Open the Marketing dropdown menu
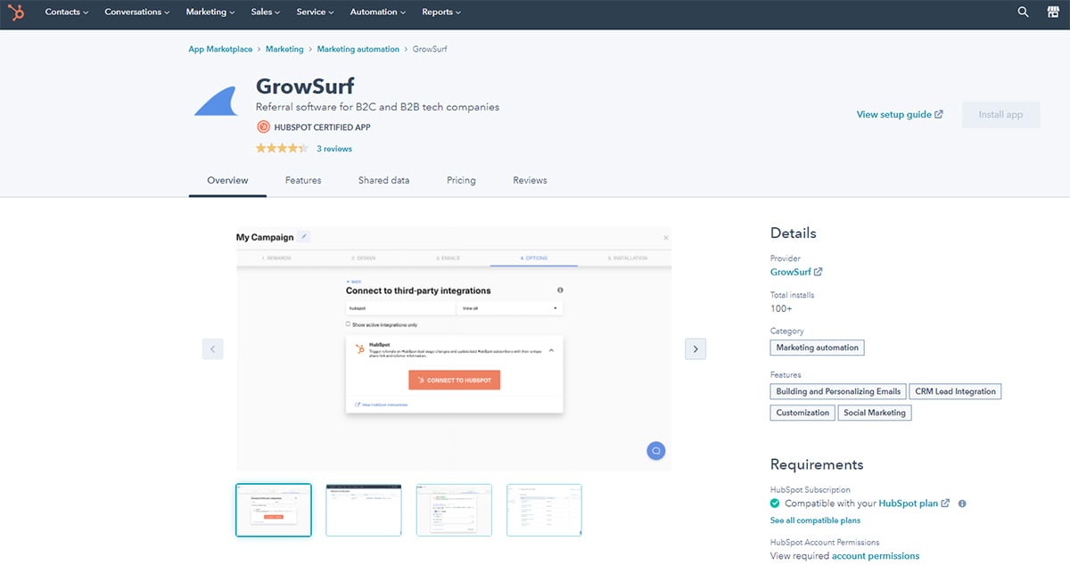This screenshot has height=565, width=1070. (x=209, y=12)
